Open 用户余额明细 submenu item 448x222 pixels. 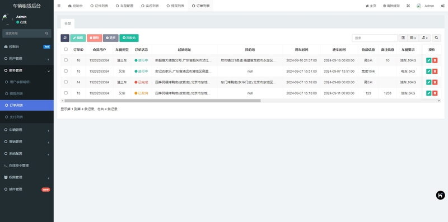coord(27,82)
